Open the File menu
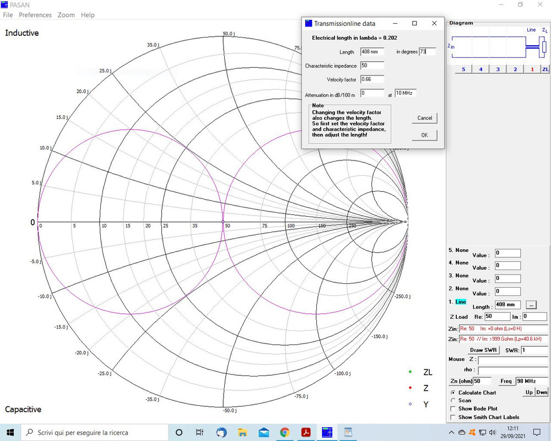 [8, 15]
